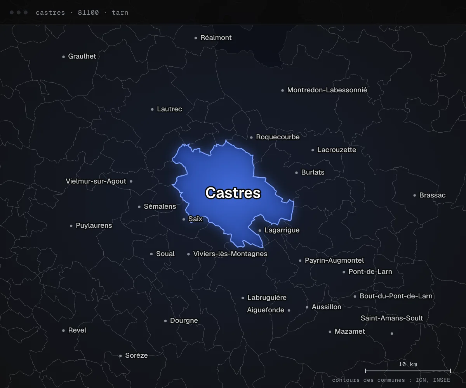Image resolution: width=466 pixels, height=388 pixels.
Task: Select the Revel label
Action: [x=77, y=330]
